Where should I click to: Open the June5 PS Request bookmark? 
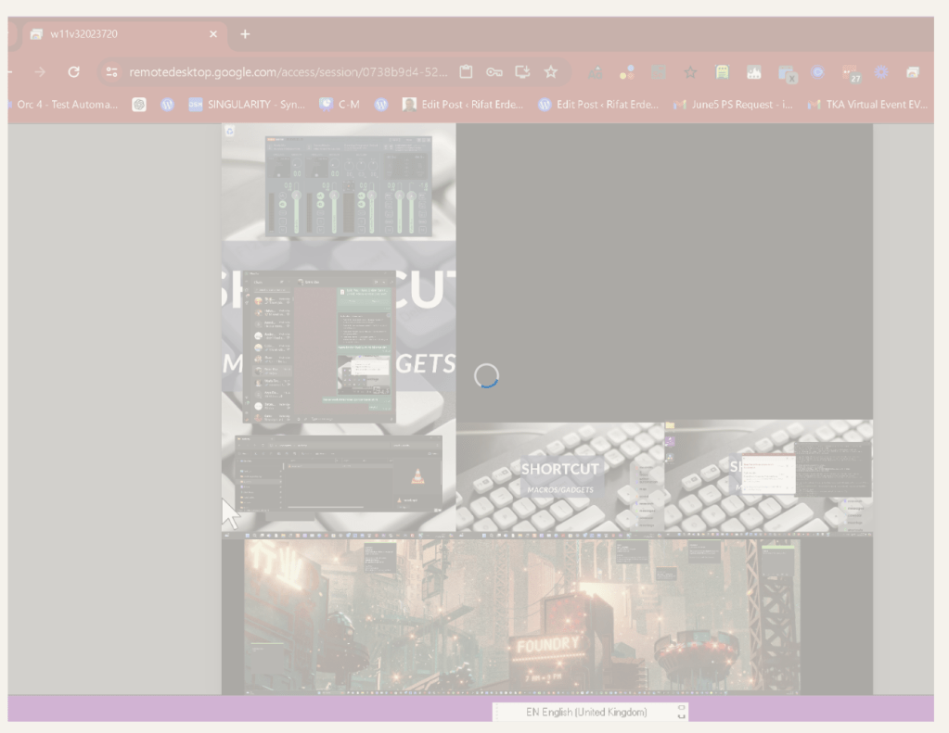point(734,105)
